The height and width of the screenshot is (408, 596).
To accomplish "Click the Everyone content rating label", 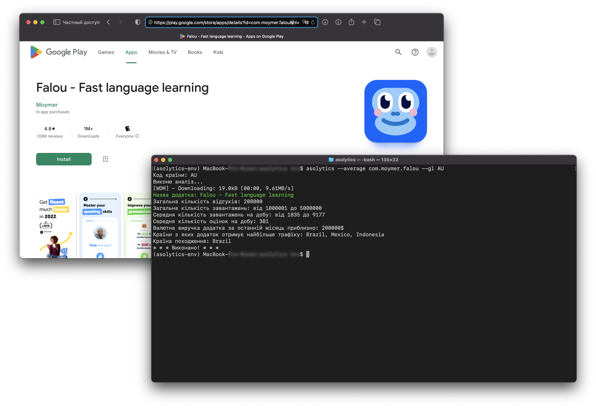I will (x=125, y=136).
